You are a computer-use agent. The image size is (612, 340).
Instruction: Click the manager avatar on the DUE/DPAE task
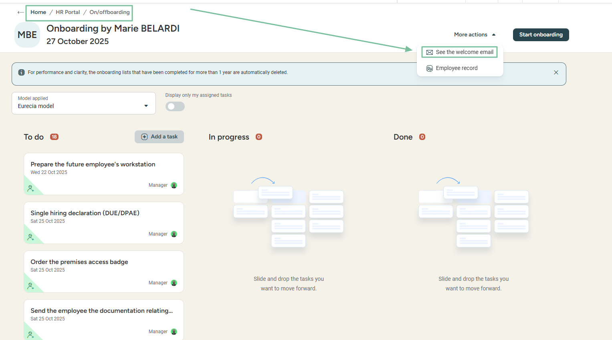pos(174,234)
